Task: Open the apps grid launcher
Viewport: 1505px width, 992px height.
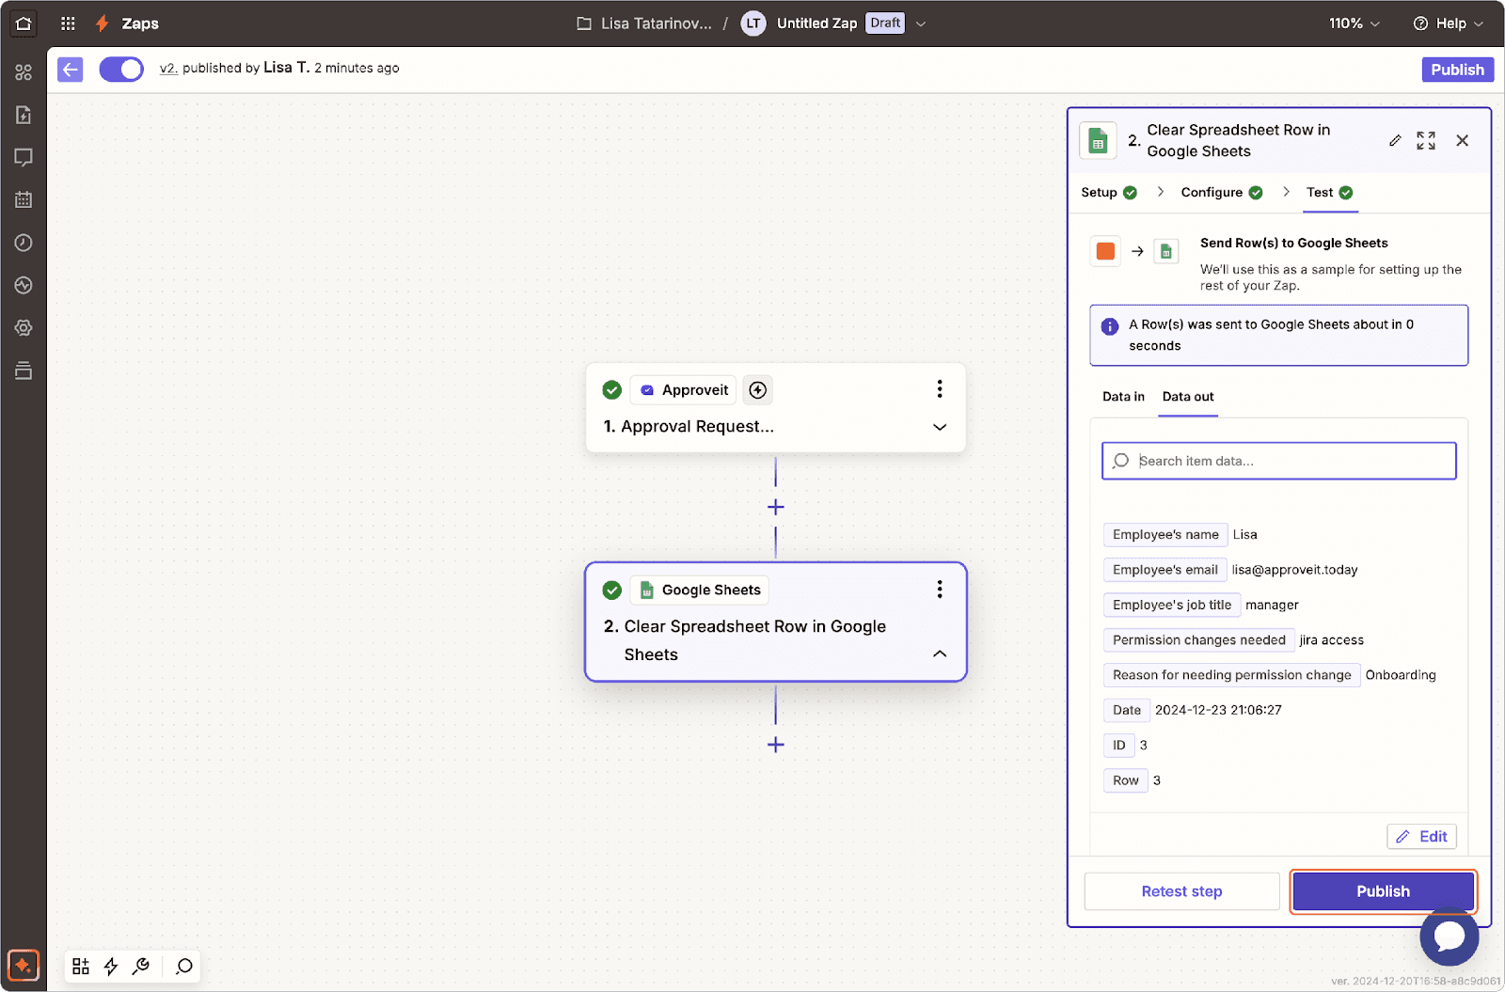Action: tap(68, 24)
